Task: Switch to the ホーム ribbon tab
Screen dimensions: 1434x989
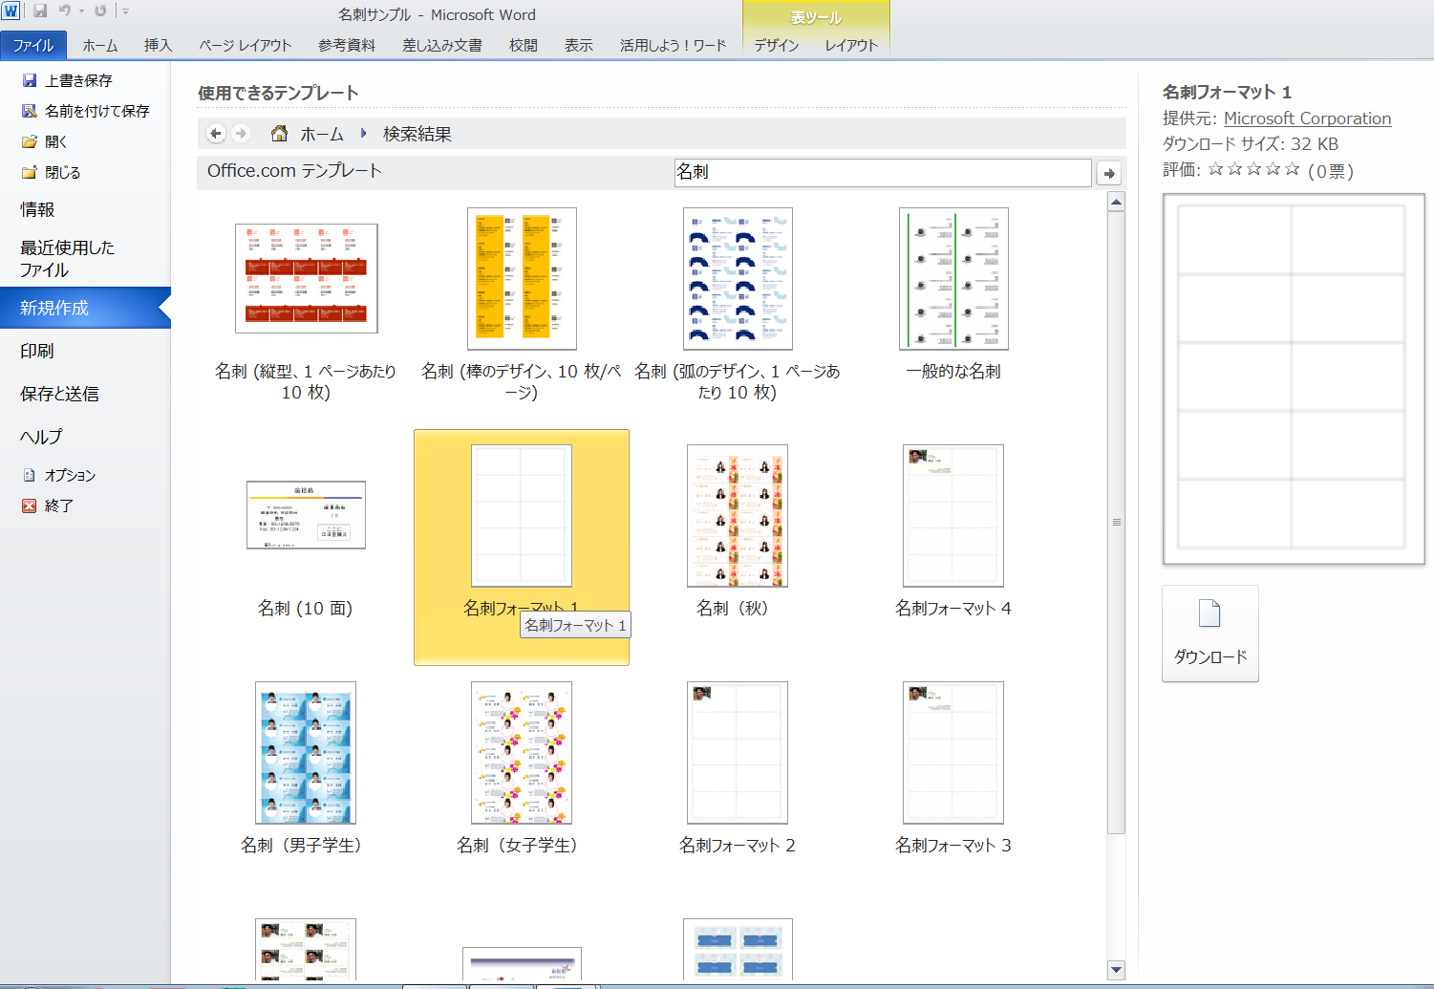Action: point(100,45)
